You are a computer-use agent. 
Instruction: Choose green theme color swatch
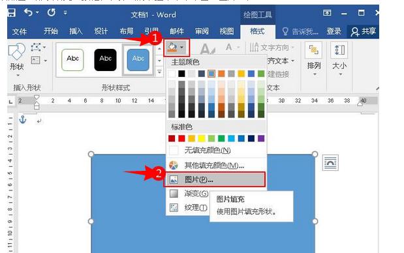tap(261, 74)
